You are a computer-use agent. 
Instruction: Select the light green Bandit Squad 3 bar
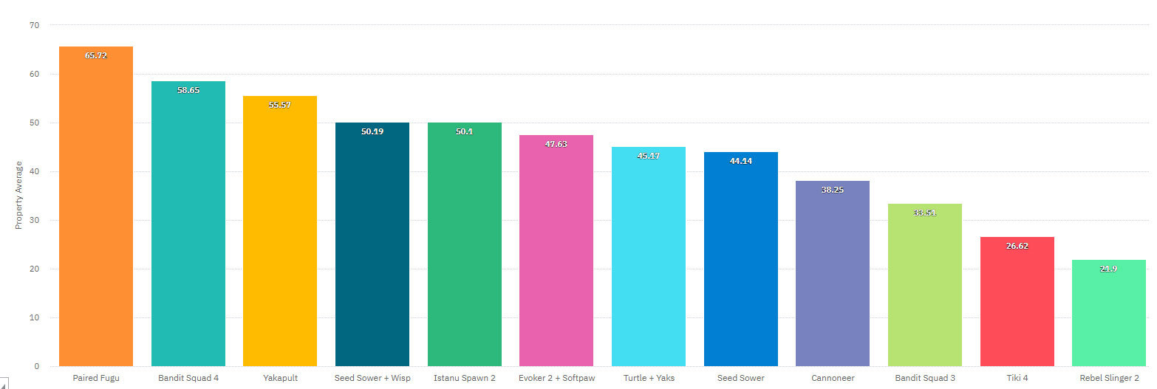[924, 288]
